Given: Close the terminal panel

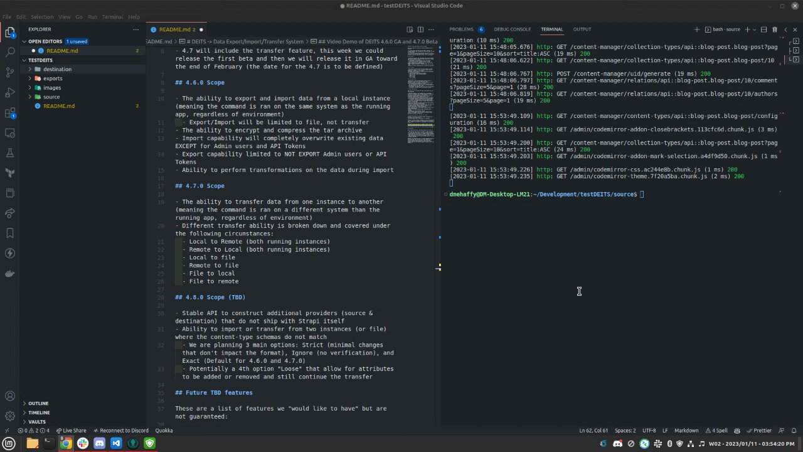Looking at the screenshot, I should point(796,30).
